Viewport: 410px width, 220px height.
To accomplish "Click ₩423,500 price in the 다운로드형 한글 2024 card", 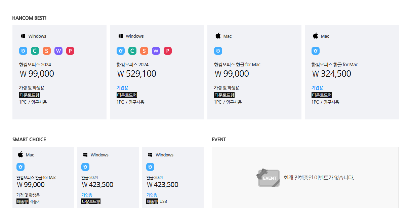I will coord(97,185).
